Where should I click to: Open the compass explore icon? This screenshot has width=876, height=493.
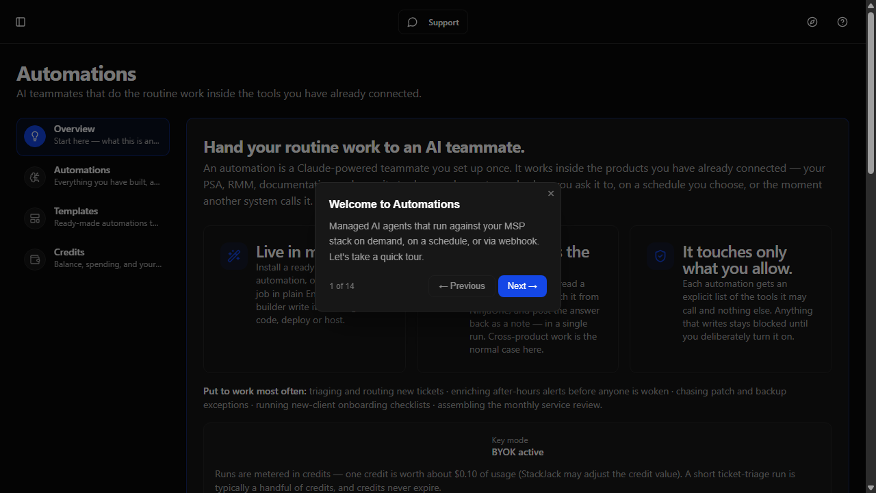click(x=812, y=22)
